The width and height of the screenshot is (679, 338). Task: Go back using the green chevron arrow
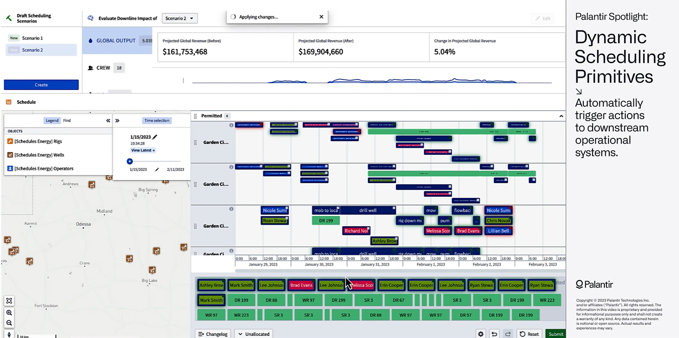[x=8, y=19]
